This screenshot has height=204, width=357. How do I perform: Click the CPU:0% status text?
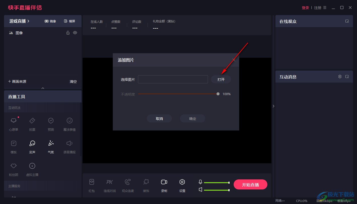click(x=302, y=201)
